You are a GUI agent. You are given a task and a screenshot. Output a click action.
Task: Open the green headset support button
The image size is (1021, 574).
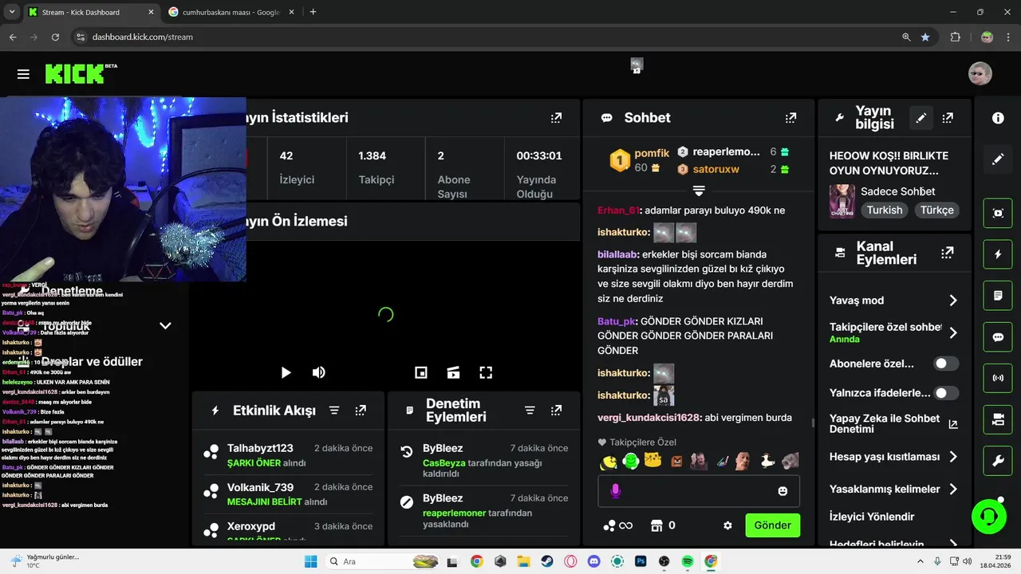pos(989,517)
